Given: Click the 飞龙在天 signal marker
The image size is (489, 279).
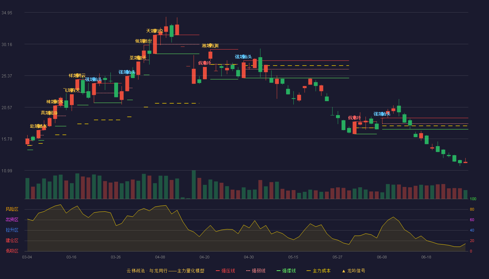Looking at the screenshot, I should coord(72,90).
